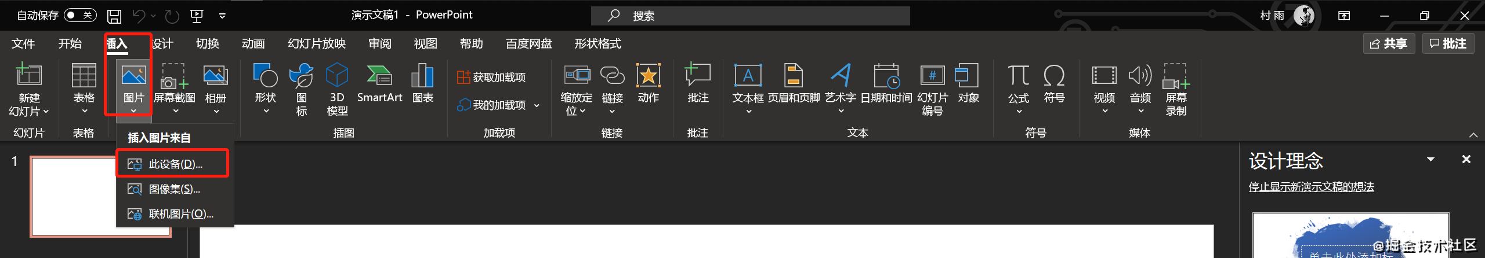Open the My Add-ins dropdown arrow

[x=537, y=105]
